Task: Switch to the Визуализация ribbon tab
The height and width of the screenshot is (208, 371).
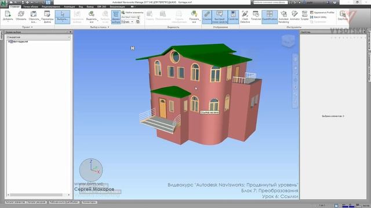Action: (x=117, y=6)
